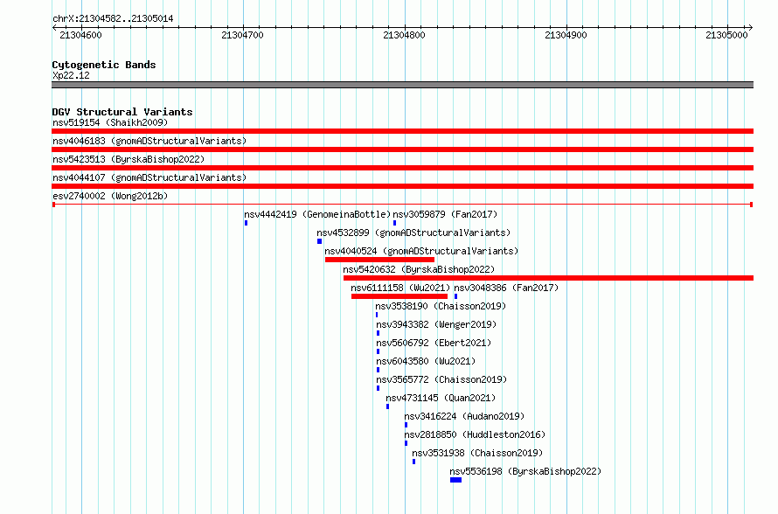The width and height of the screenshot is (778, 514).
Task: Click the gray Xp22.12 cytogenetic band bar
Action: 402,85
